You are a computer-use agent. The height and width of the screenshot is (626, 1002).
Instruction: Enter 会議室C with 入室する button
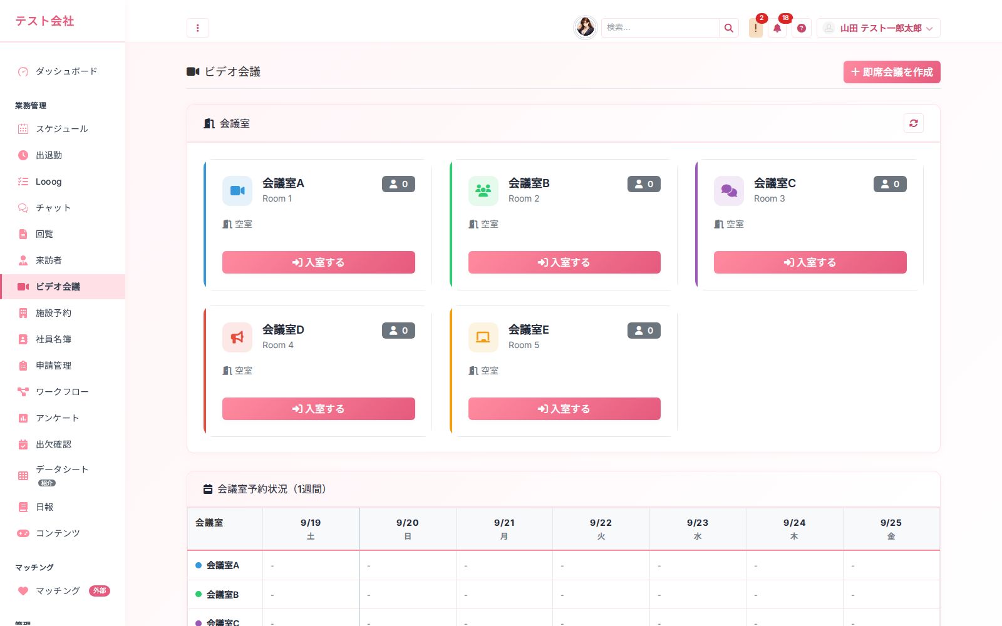810,262
